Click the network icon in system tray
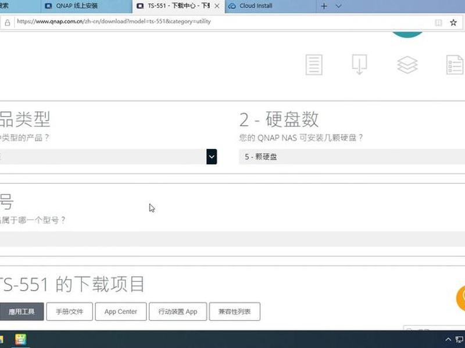This screenshot has height=348, width=465. (x=460, y=339)
